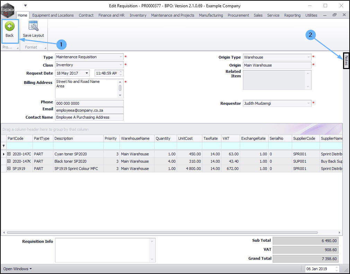Expand the Format group dialog launcher
350x274 pixels.
pyautogui.click(x=45, y=48)
